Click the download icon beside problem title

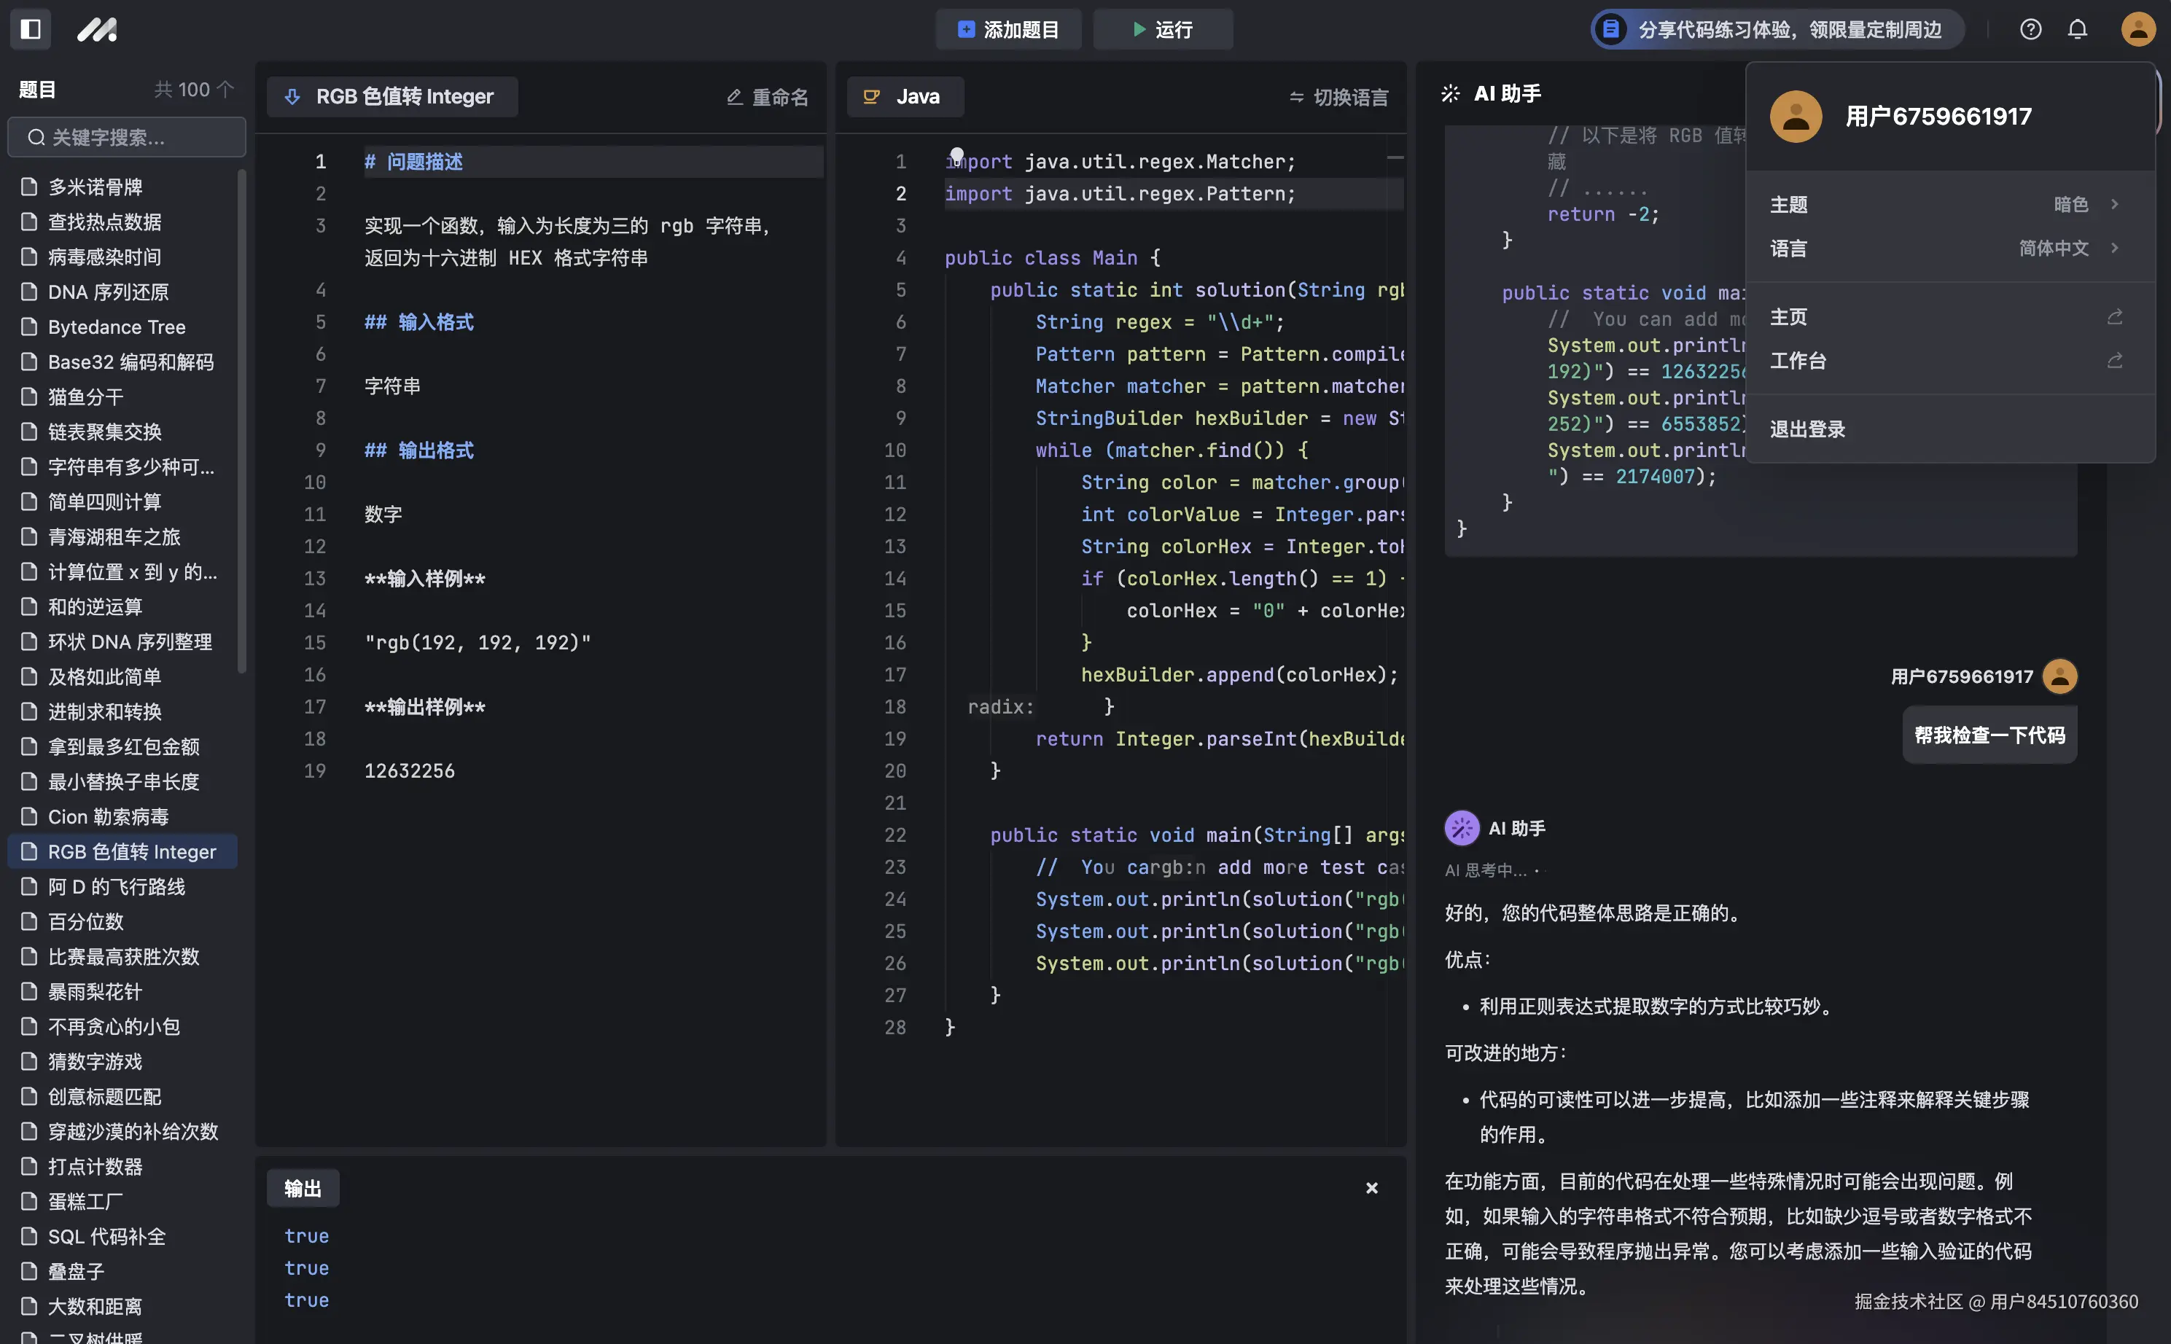pos(292,97)
